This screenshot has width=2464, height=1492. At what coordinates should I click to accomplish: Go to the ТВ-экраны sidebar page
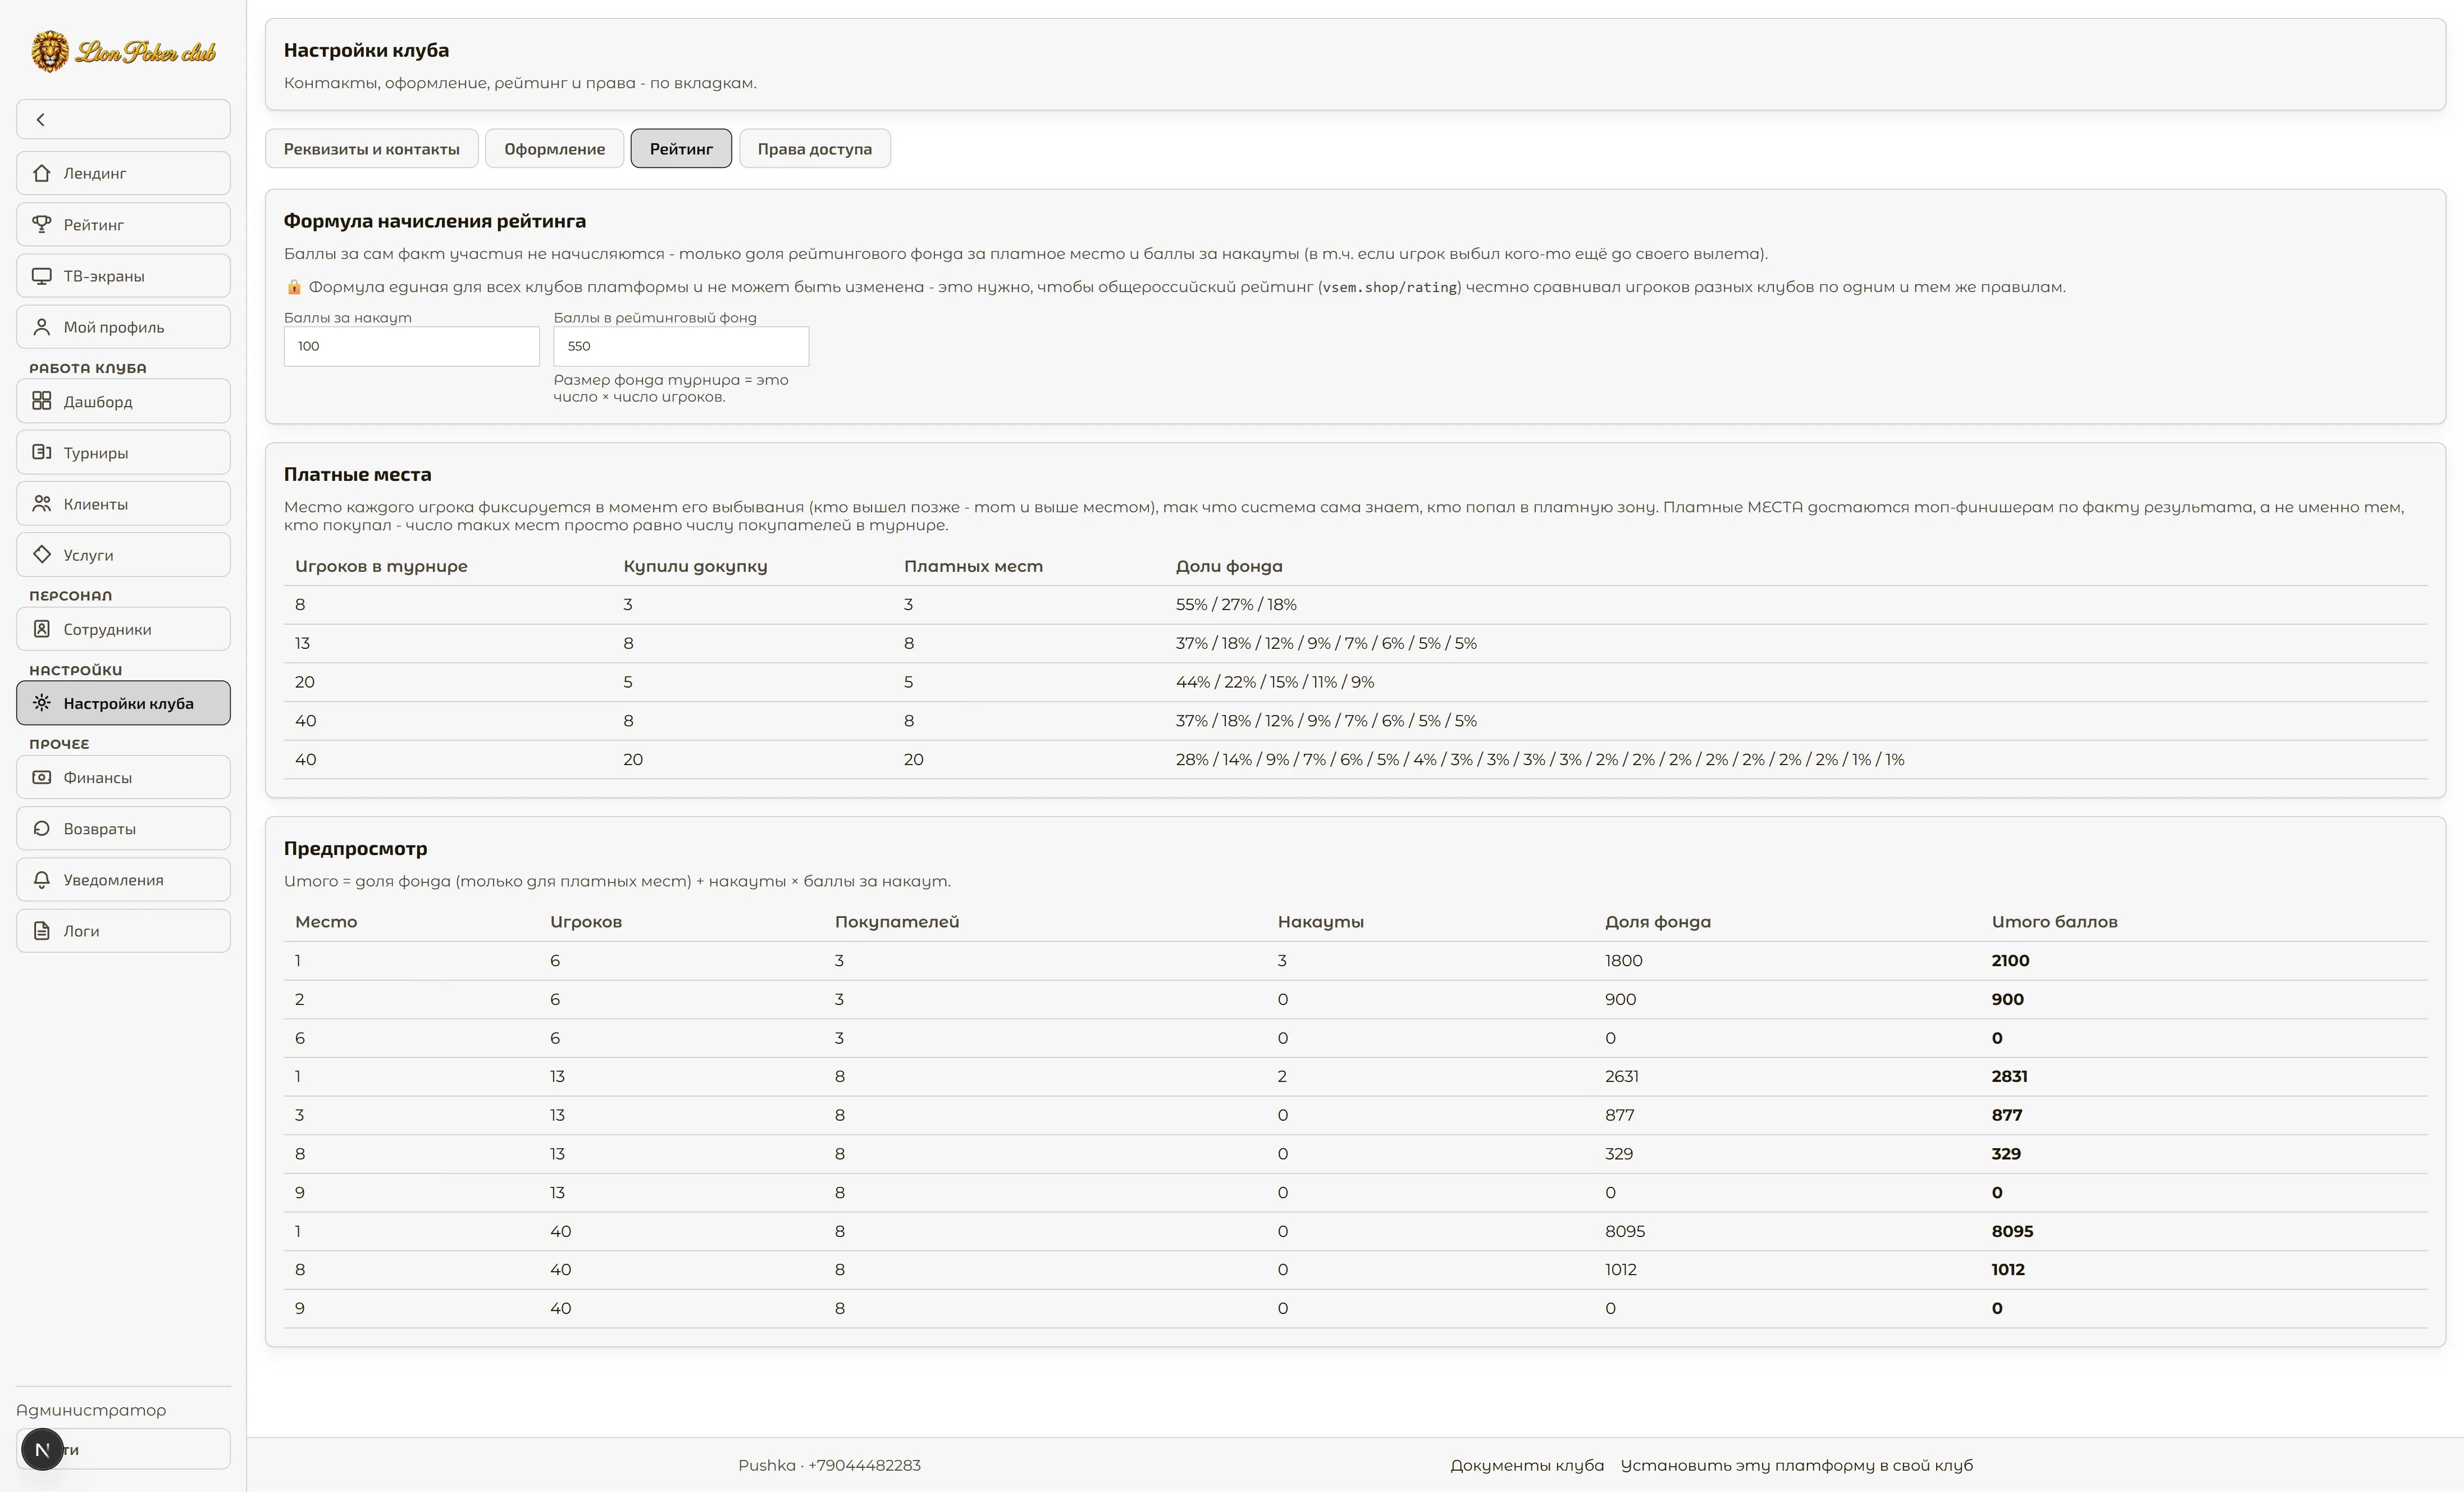click(123, 275)
